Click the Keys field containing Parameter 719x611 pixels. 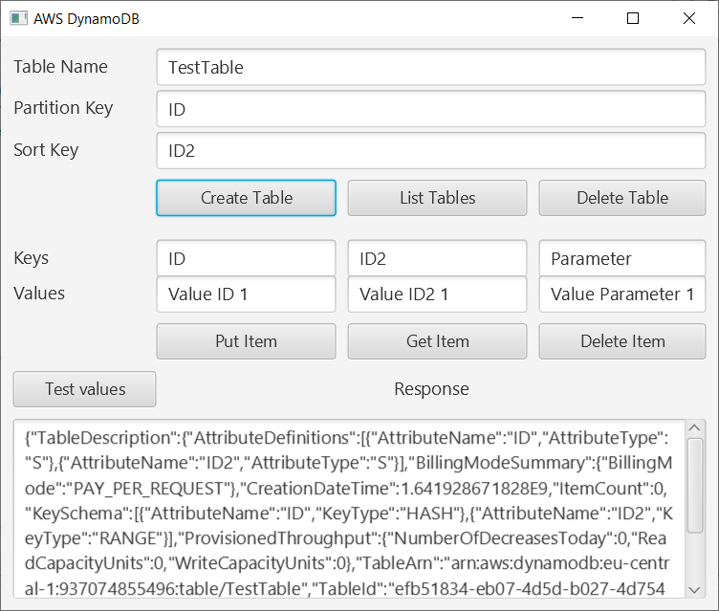tap(622, 258)
